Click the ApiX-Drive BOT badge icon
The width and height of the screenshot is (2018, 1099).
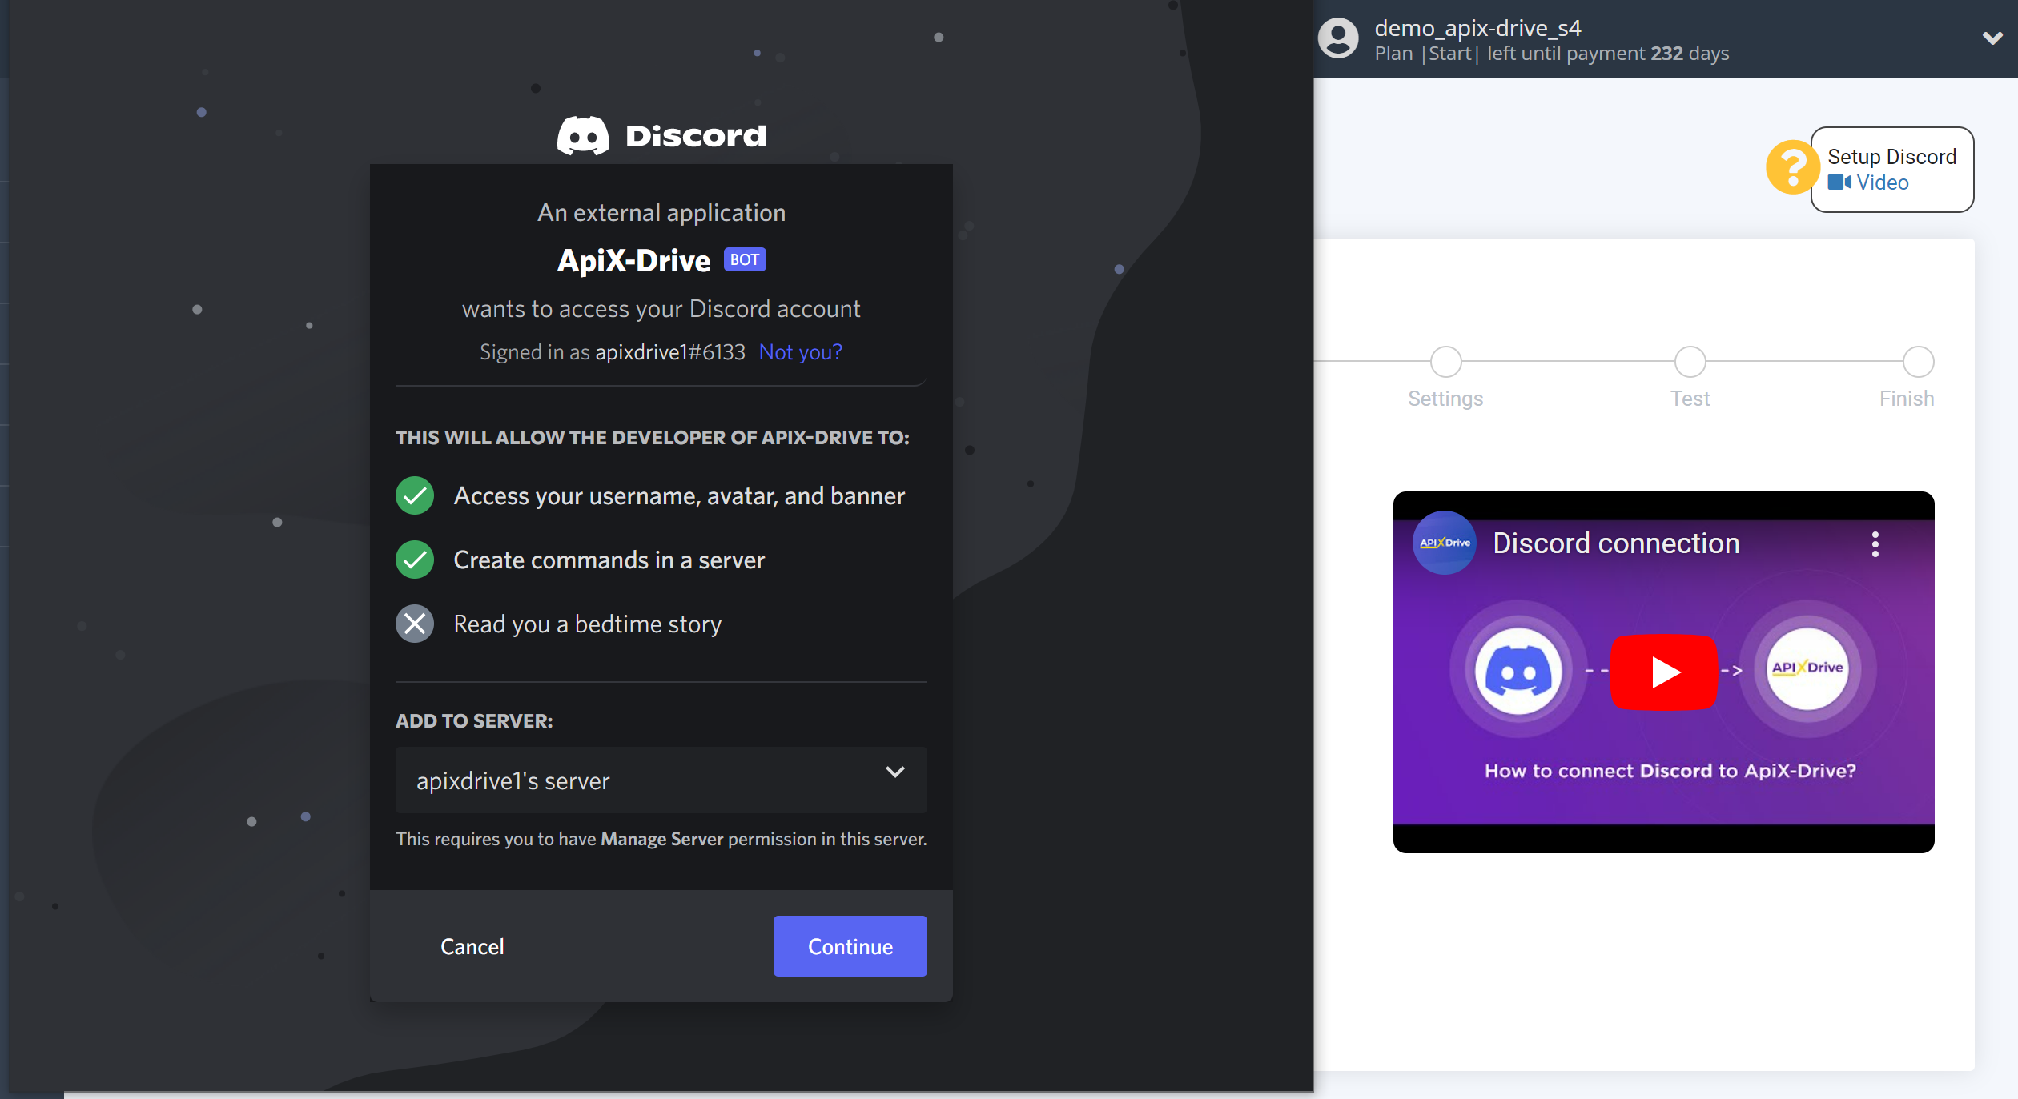(x=745, y=260)
